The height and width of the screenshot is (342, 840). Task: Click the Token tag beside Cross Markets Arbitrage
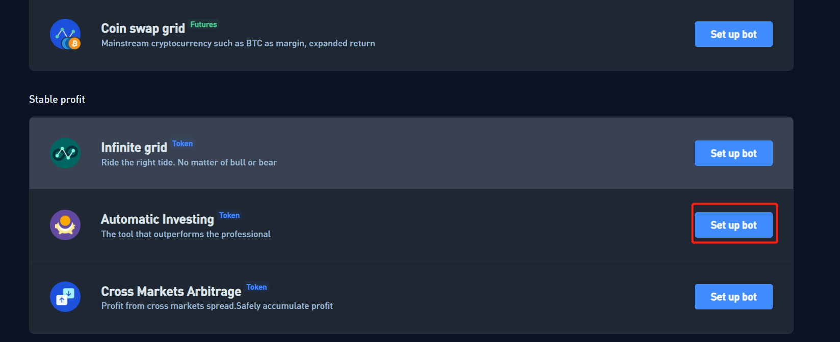256,287
